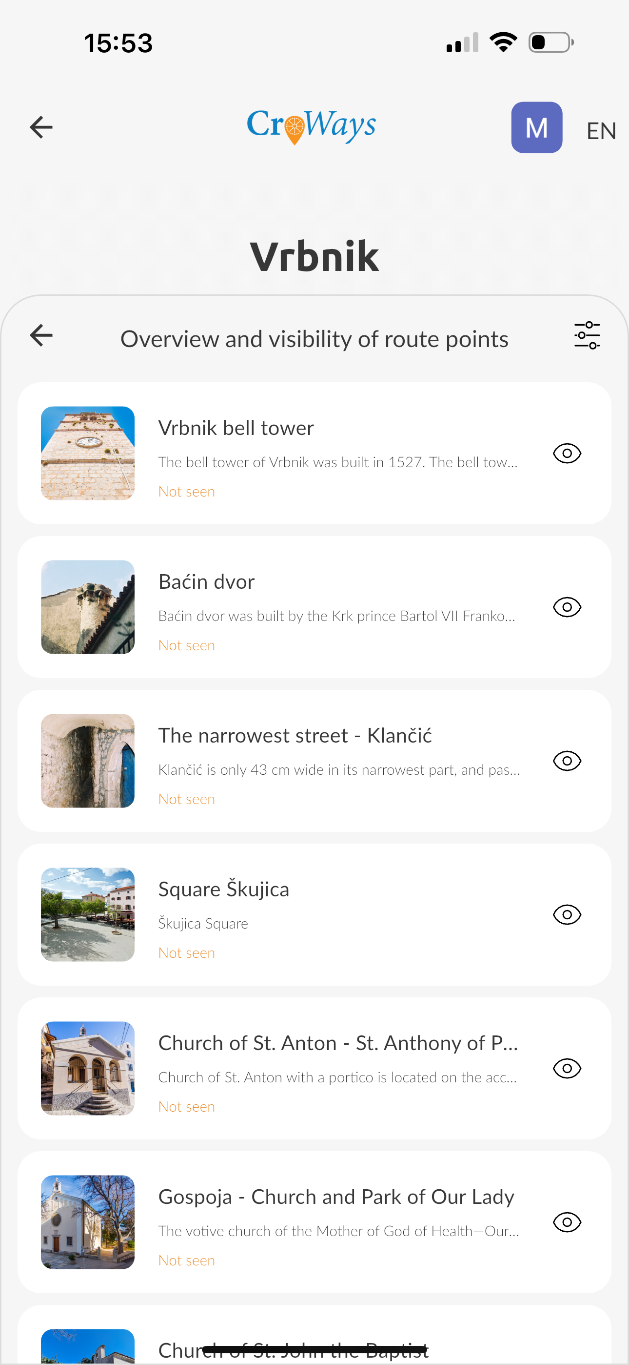The height and width of the screenshot is (1365, 629).
Task: Open the purple M profile avatar
Action: [x=536, y=128]
